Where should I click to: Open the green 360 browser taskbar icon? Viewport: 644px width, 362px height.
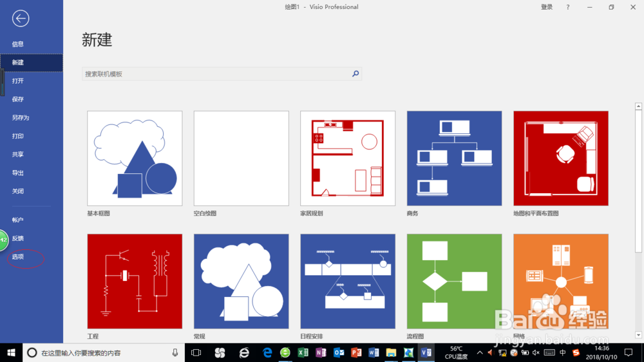[x=285, y=352]
